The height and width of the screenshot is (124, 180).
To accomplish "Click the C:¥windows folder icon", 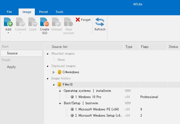I will (59, 72).
